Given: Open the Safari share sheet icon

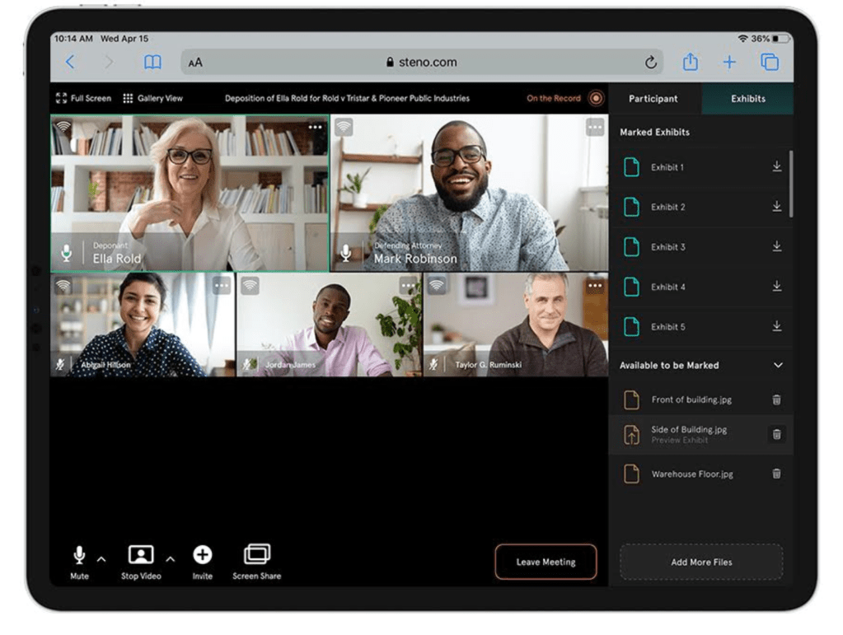Looking at the screenshot, I should (691, 61).
